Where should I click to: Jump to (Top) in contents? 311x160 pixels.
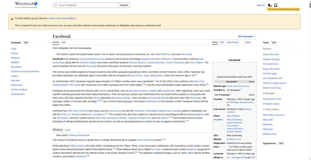tap(14, 49)
